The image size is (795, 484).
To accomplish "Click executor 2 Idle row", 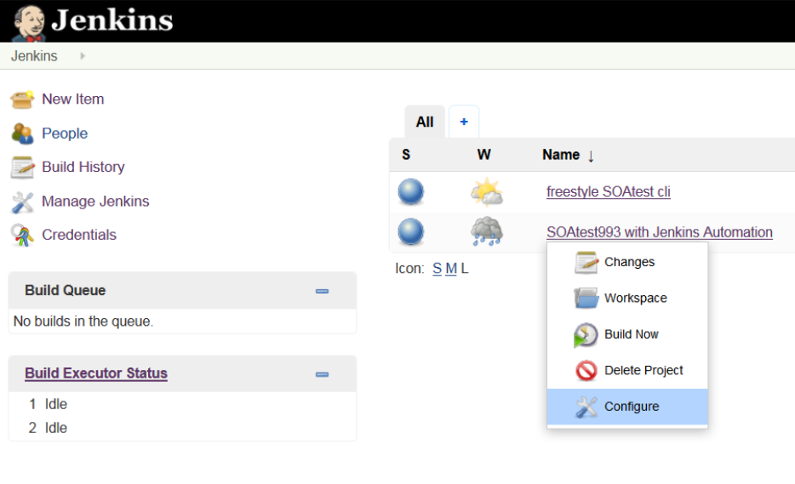I will (x=182, y=428).
